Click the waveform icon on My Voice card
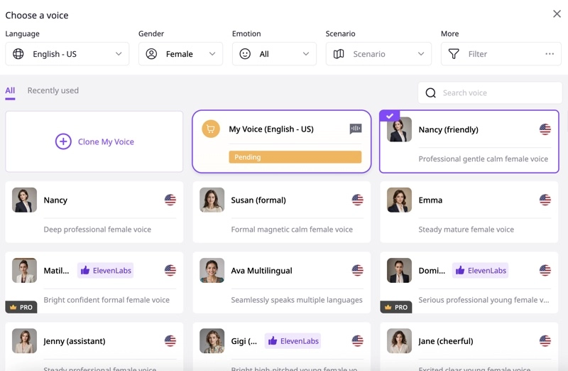The image size is (568, 371). pyautogui.click(x=356, y=129)
